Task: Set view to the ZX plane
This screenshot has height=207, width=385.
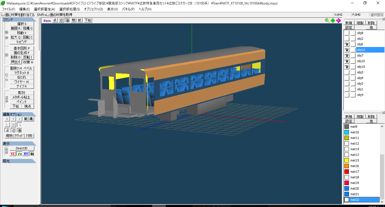Action: (19, 154)
